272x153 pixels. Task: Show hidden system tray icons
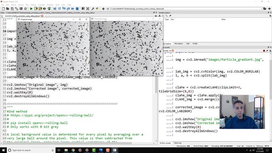coord(247,150)
